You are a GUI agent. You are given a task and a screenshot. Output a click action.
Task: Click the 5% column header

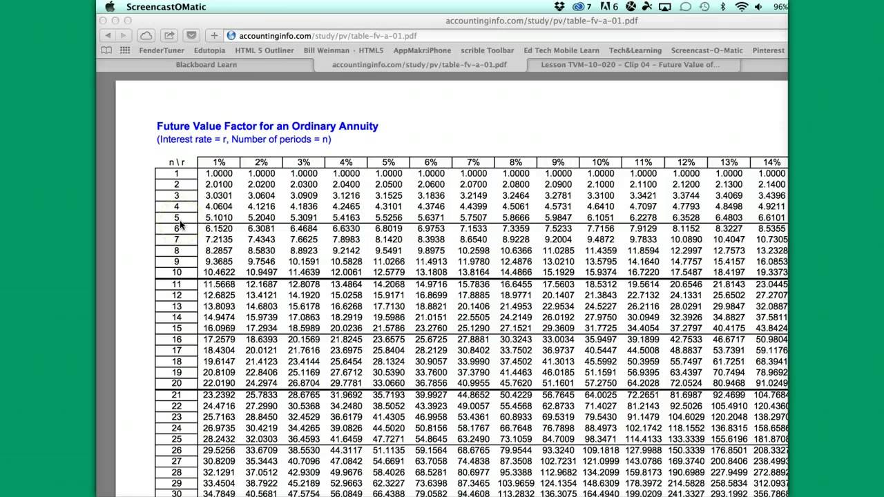388,162
